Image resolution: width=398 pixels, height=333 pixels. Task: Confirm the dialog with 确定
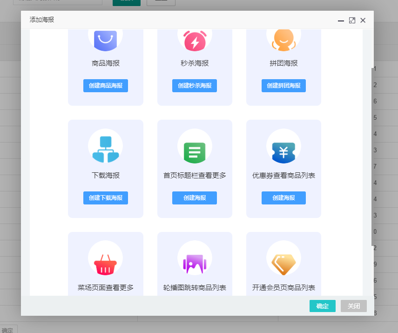click(322, 306)
